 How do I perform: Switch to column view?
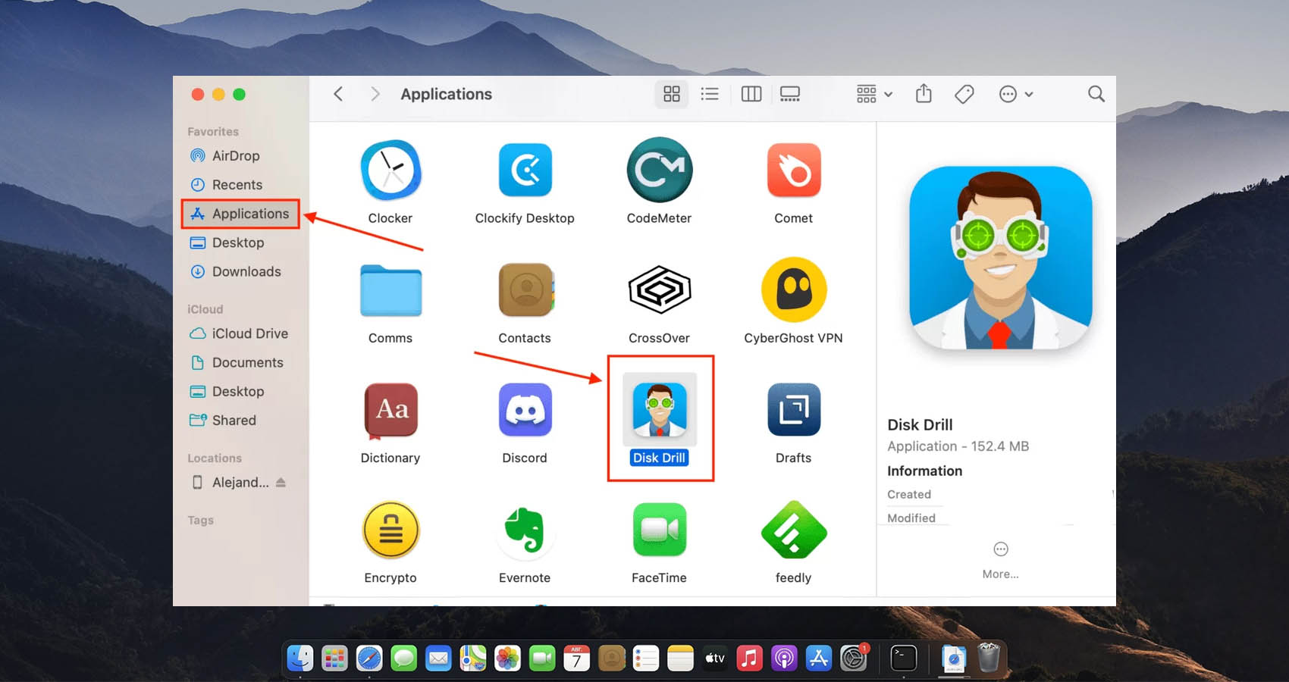pos(751,94)
